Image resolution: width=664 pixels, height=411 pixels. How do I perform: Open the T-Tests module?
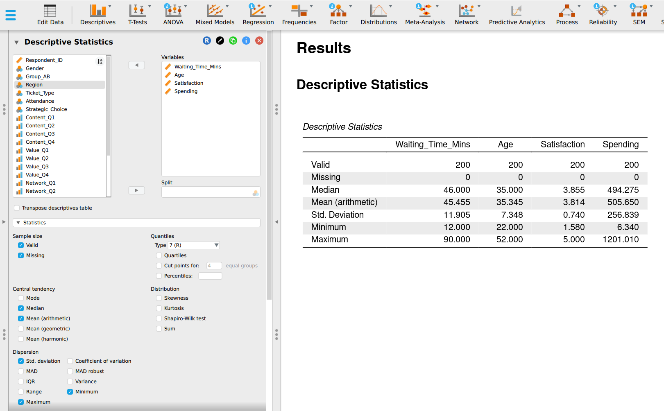point(138,15)
